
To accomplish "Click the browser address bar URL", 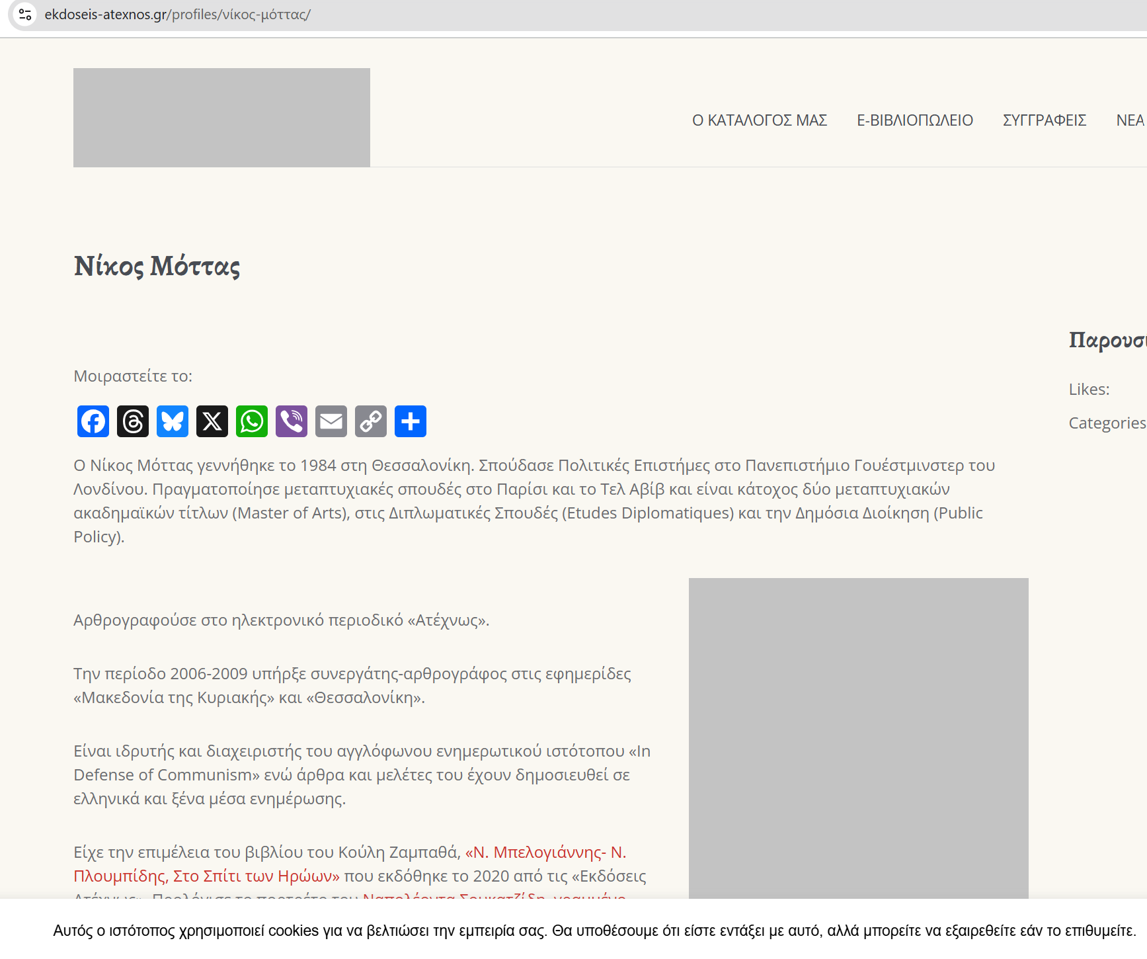I will click(x=178, y=15).
